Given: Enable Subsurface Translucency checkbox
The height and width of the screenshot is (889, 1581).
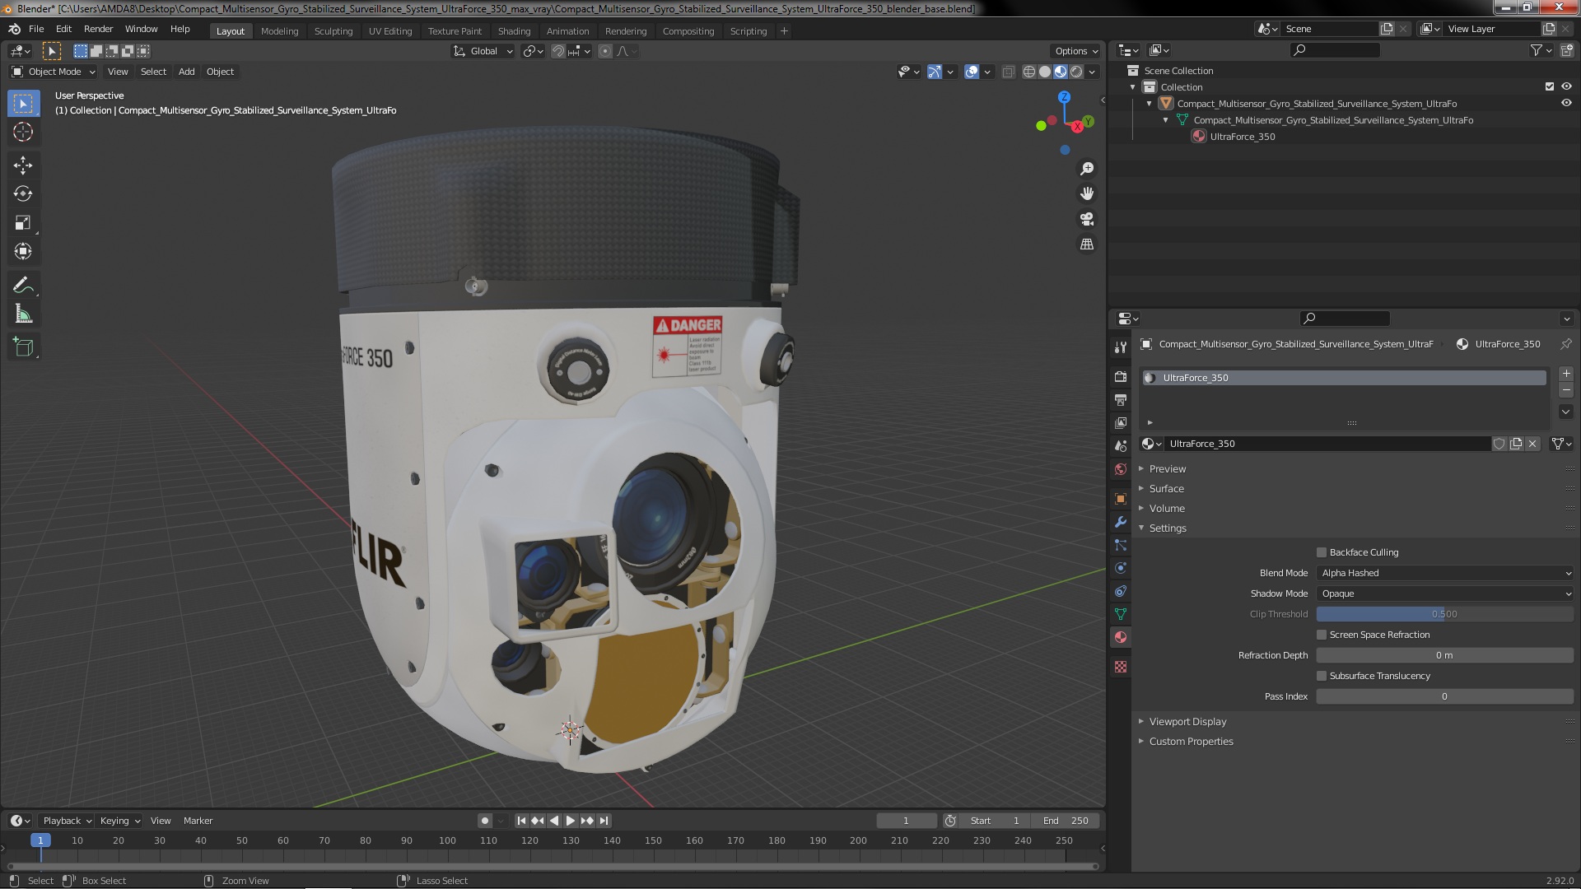Looking at the screenshot, I should [1322, 676].
